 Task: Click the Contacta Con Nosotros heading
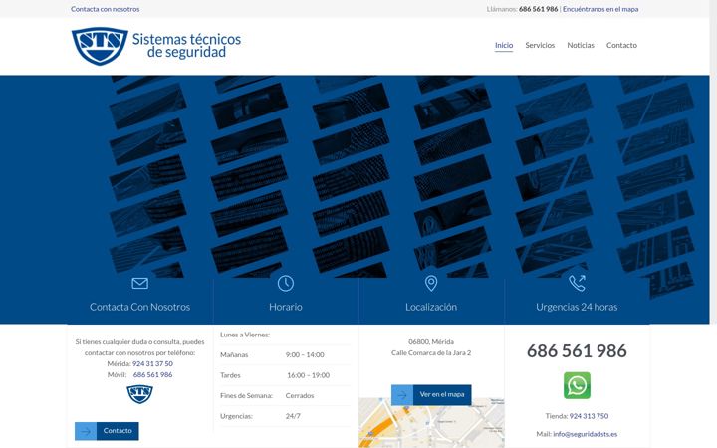click(x=140, y=307)
